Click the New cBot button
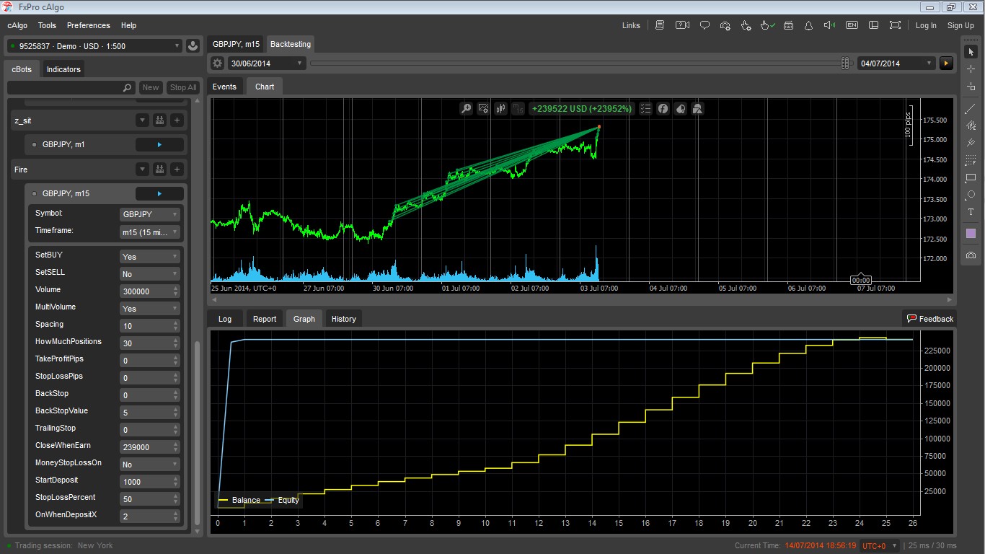Screen dimensions: 985x554 tap(151, 87)
